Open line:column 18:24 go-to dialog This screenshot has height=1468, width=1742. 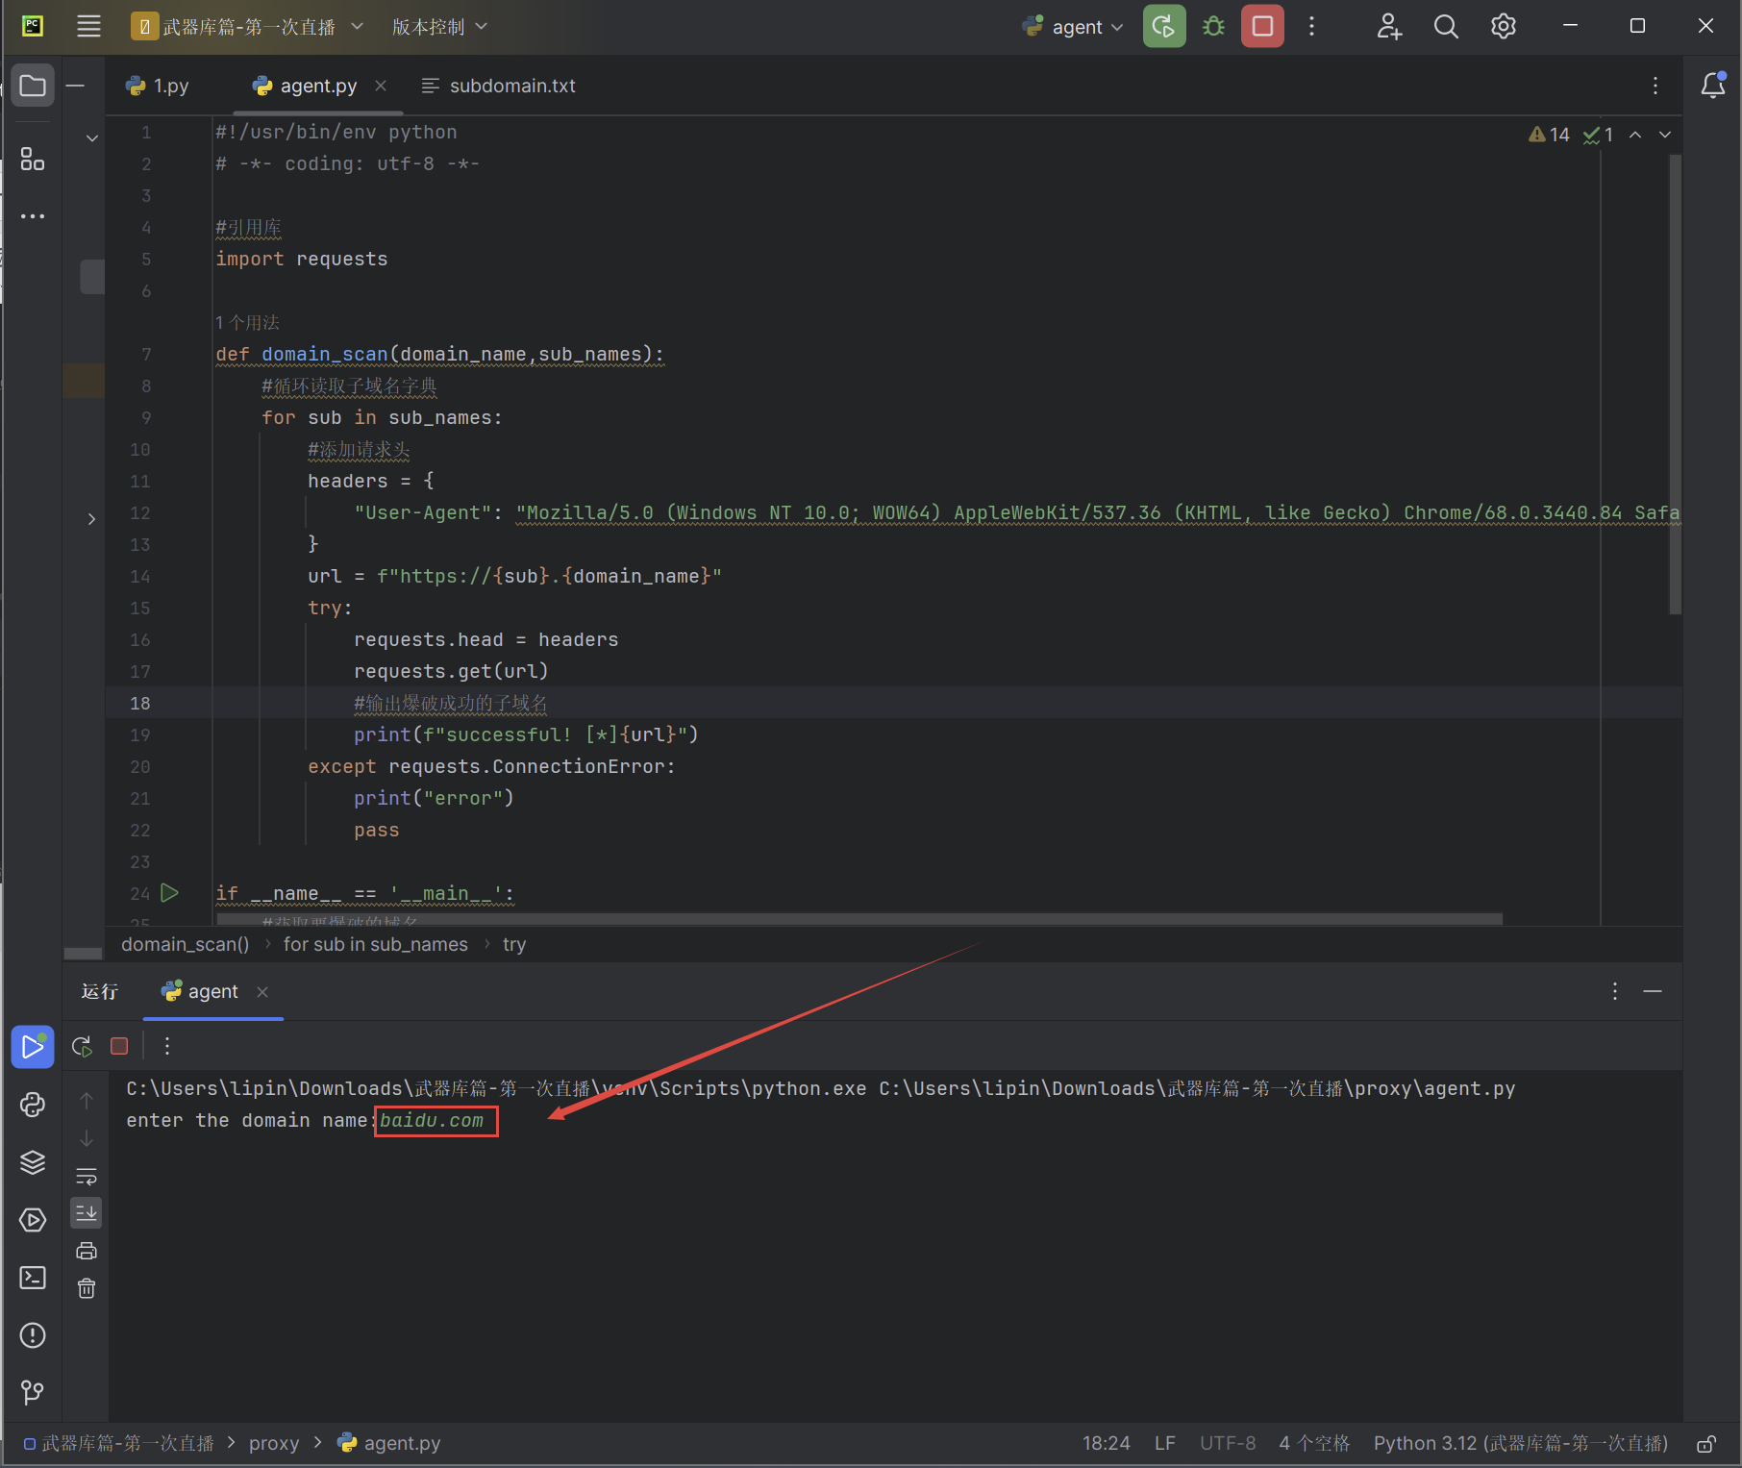tap(1106, 1443)
